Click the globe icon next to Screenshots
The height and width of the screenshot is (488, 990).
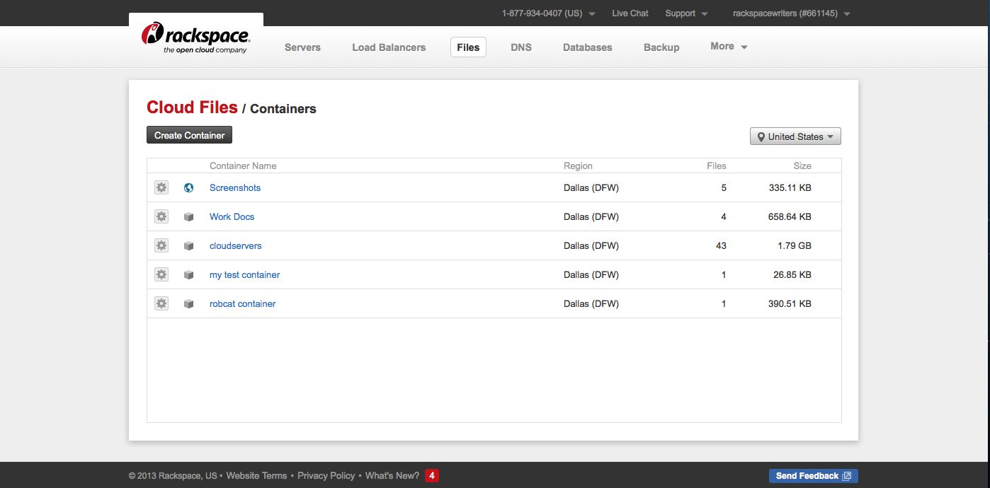click(x=188, y=187)
